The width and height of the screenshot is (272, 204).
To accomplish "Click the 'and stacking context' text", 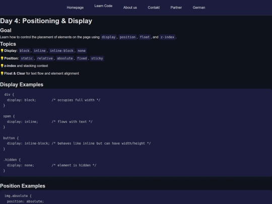I will pyautogui.click(x=32, y=66).
